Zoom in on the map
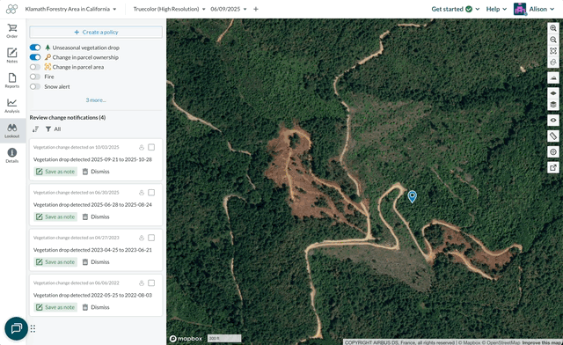 pos(553,28)
